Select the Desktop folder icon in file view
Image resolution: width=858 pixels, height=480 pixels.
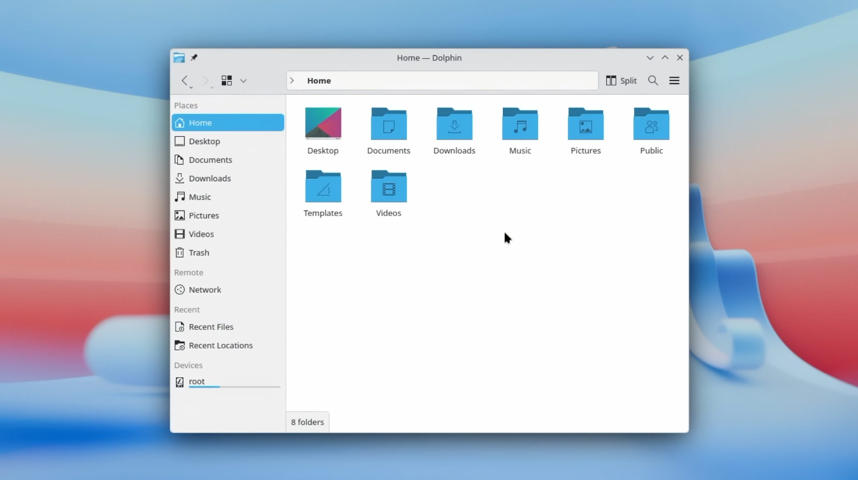click(323, 123)
